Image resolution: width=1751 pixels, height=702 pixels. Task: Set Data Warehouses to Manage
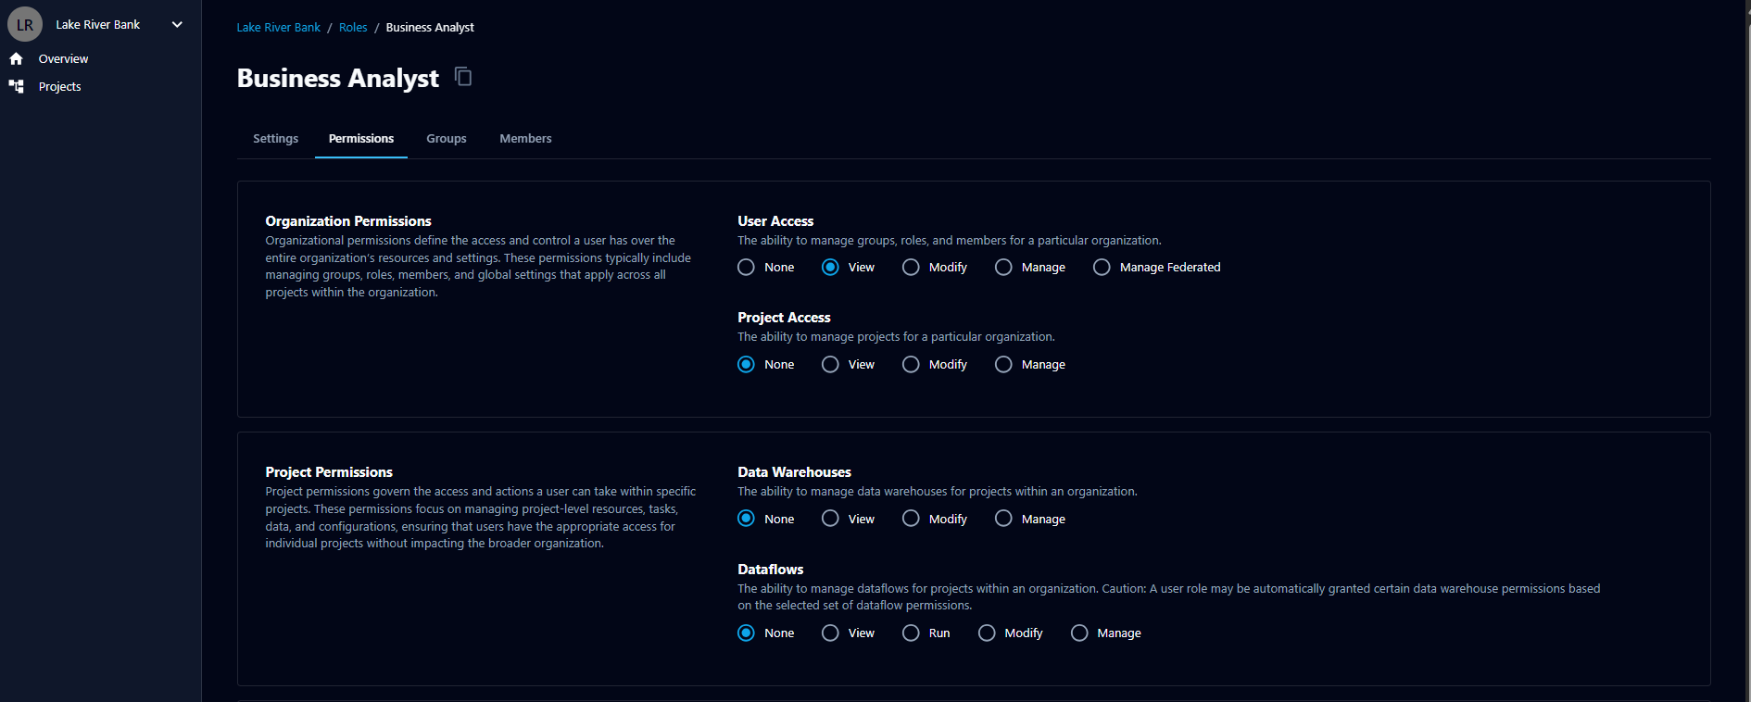tap(1003, 519)
